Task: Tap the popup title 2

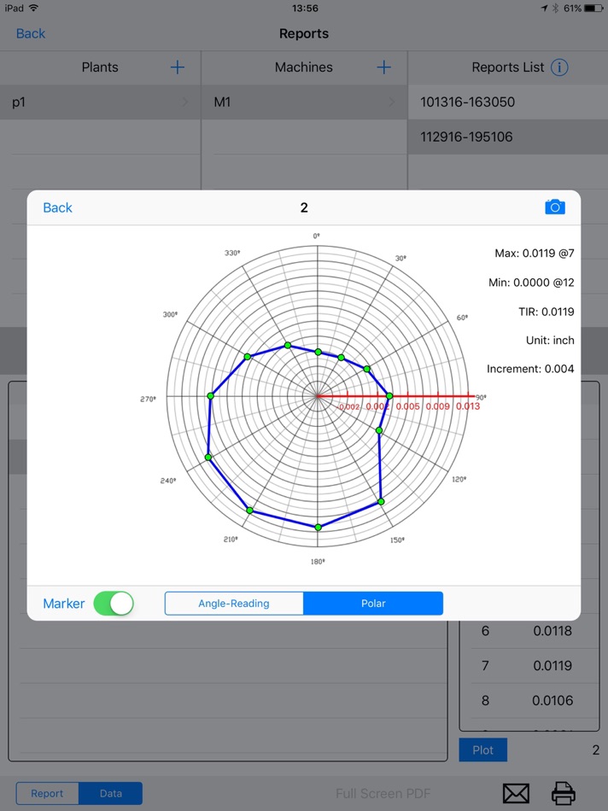Action: pos(304,208)
